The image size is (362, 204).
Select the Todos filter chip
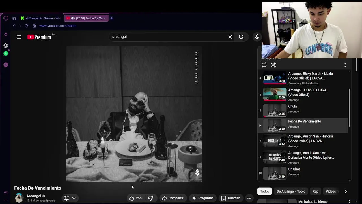[265, 191]
